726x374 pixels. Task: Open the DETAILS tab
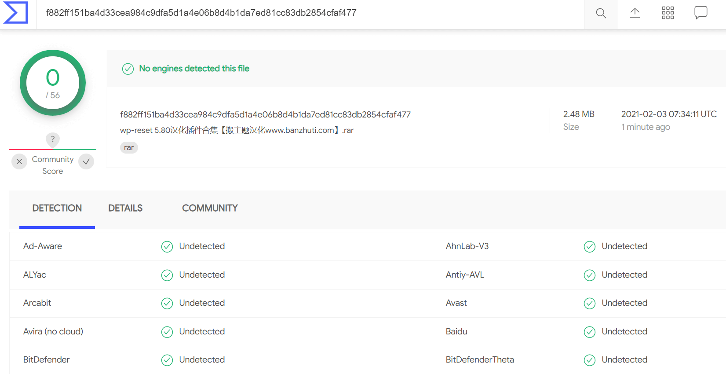(125, 208)
